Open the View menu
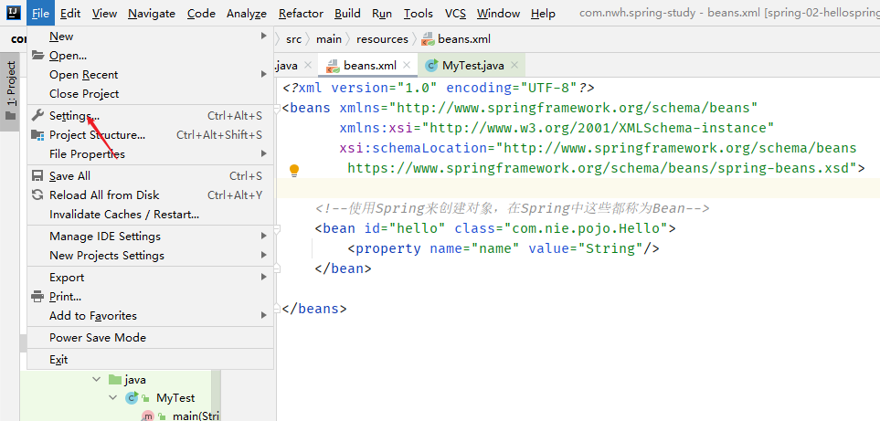Screen dimensions: 880x421 104,14
